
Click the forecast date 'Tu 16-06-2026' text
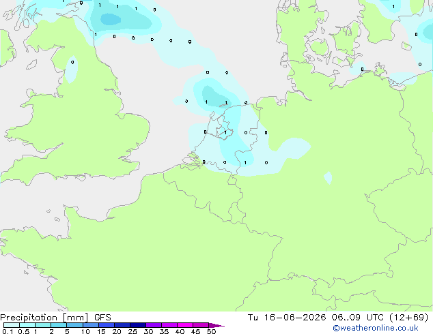[287, 318]
